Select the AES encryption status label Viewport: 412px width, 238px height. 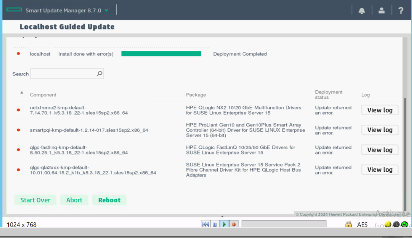click(x=362, y=224)
